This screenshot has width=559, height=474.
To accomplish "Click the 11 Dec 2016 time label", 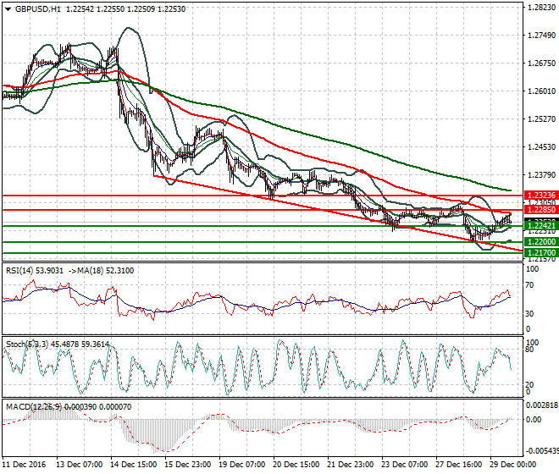I will [x=24, y=465].
